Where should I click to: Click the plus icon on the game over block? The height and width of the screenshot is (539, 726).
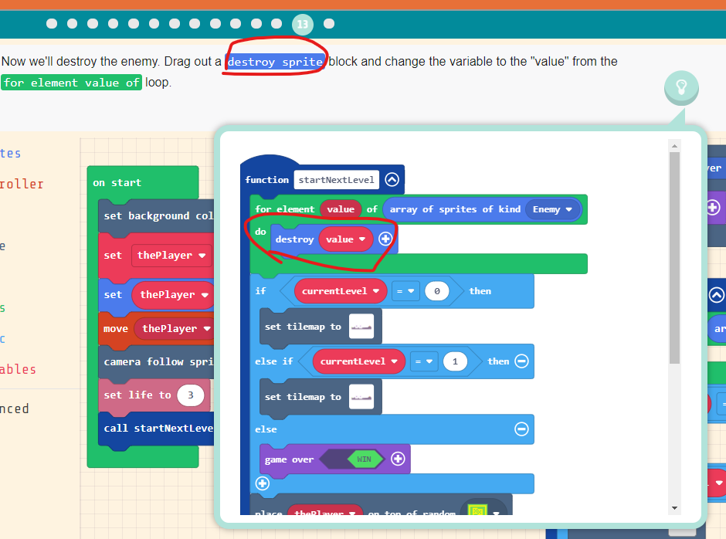tap(399, 458)
